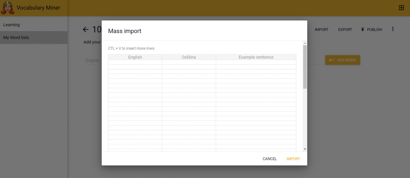Open the three-dot overflow menu

pos(393,29)
